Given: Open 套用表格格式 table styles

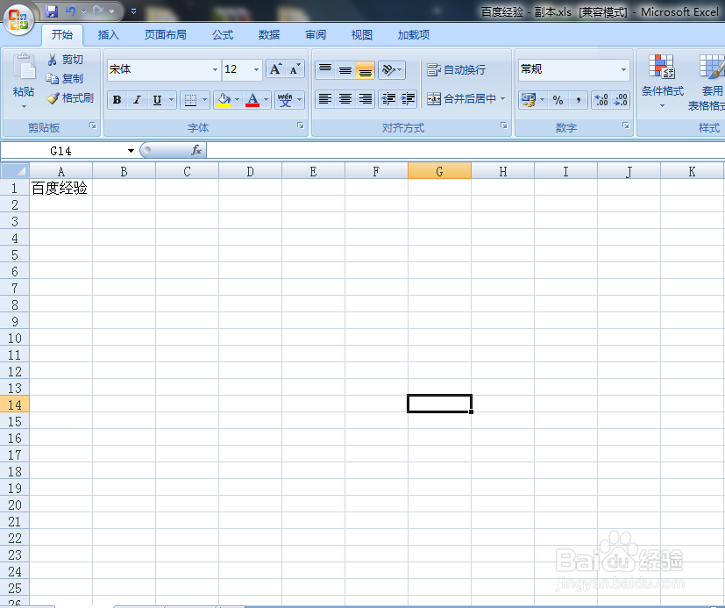Looking at the screenshot, I should (707, 82).
